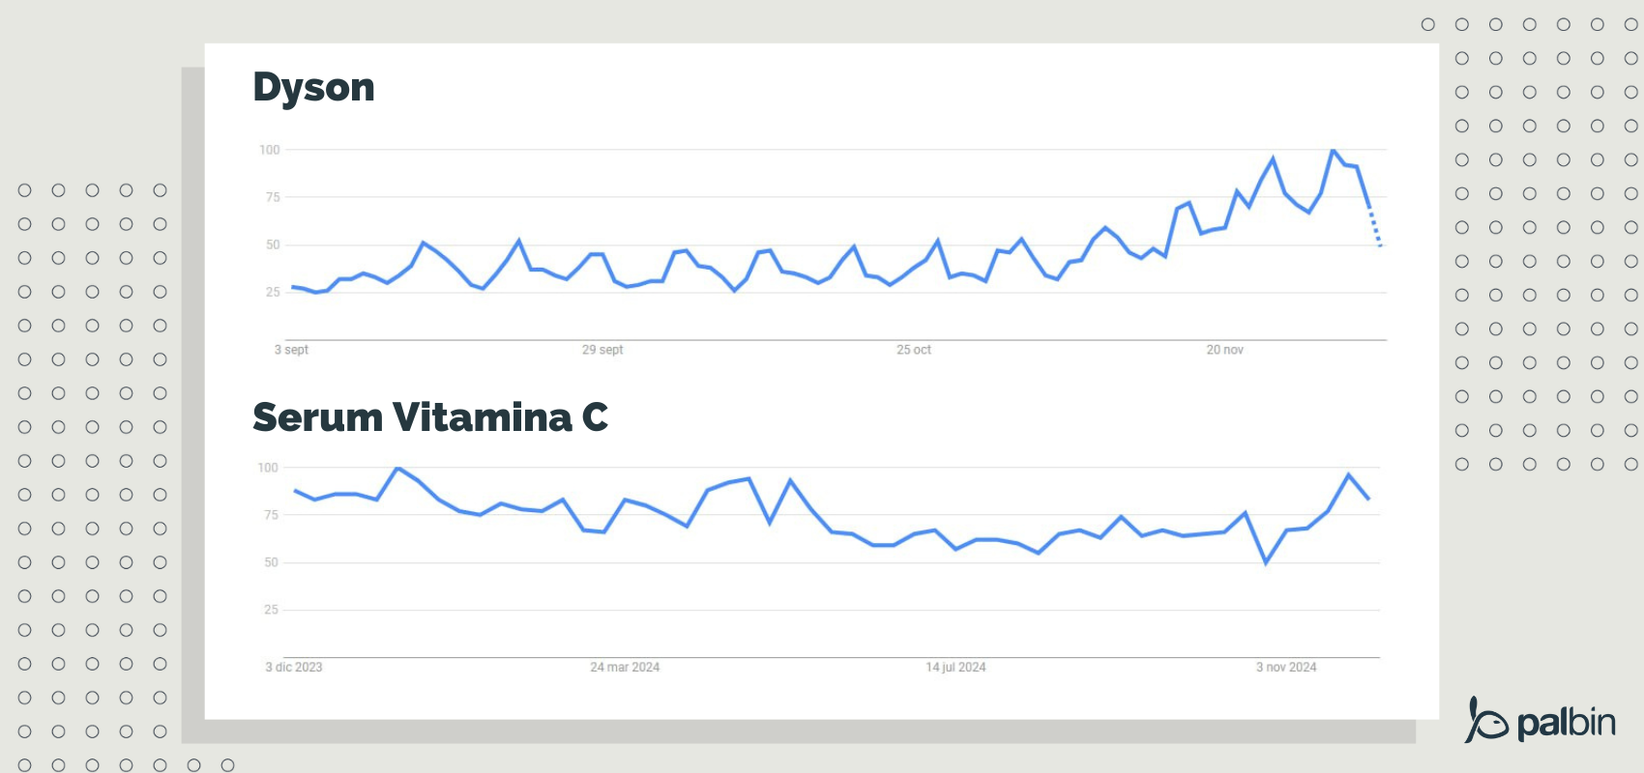Select the Serum Vitamina C heading
This screenshot has height=773, width=1644.
pyautogui.click(x=430, y=417)
